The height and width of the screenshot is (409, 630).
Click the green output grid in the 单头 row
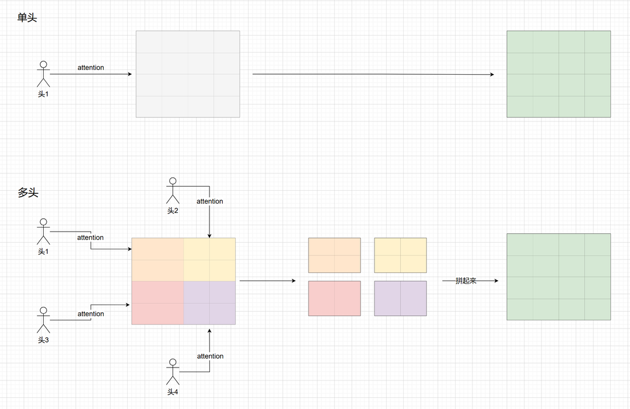[x=558, y=74]
